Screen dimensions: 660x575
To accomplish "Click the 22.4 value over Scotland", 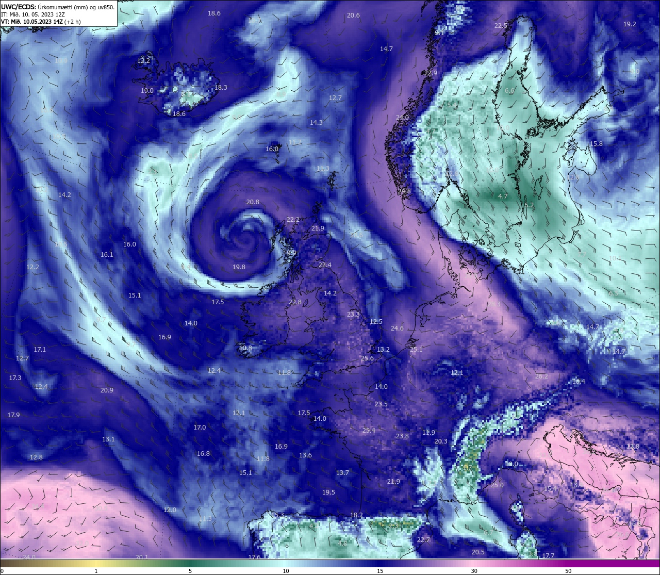I will [325, 265].
